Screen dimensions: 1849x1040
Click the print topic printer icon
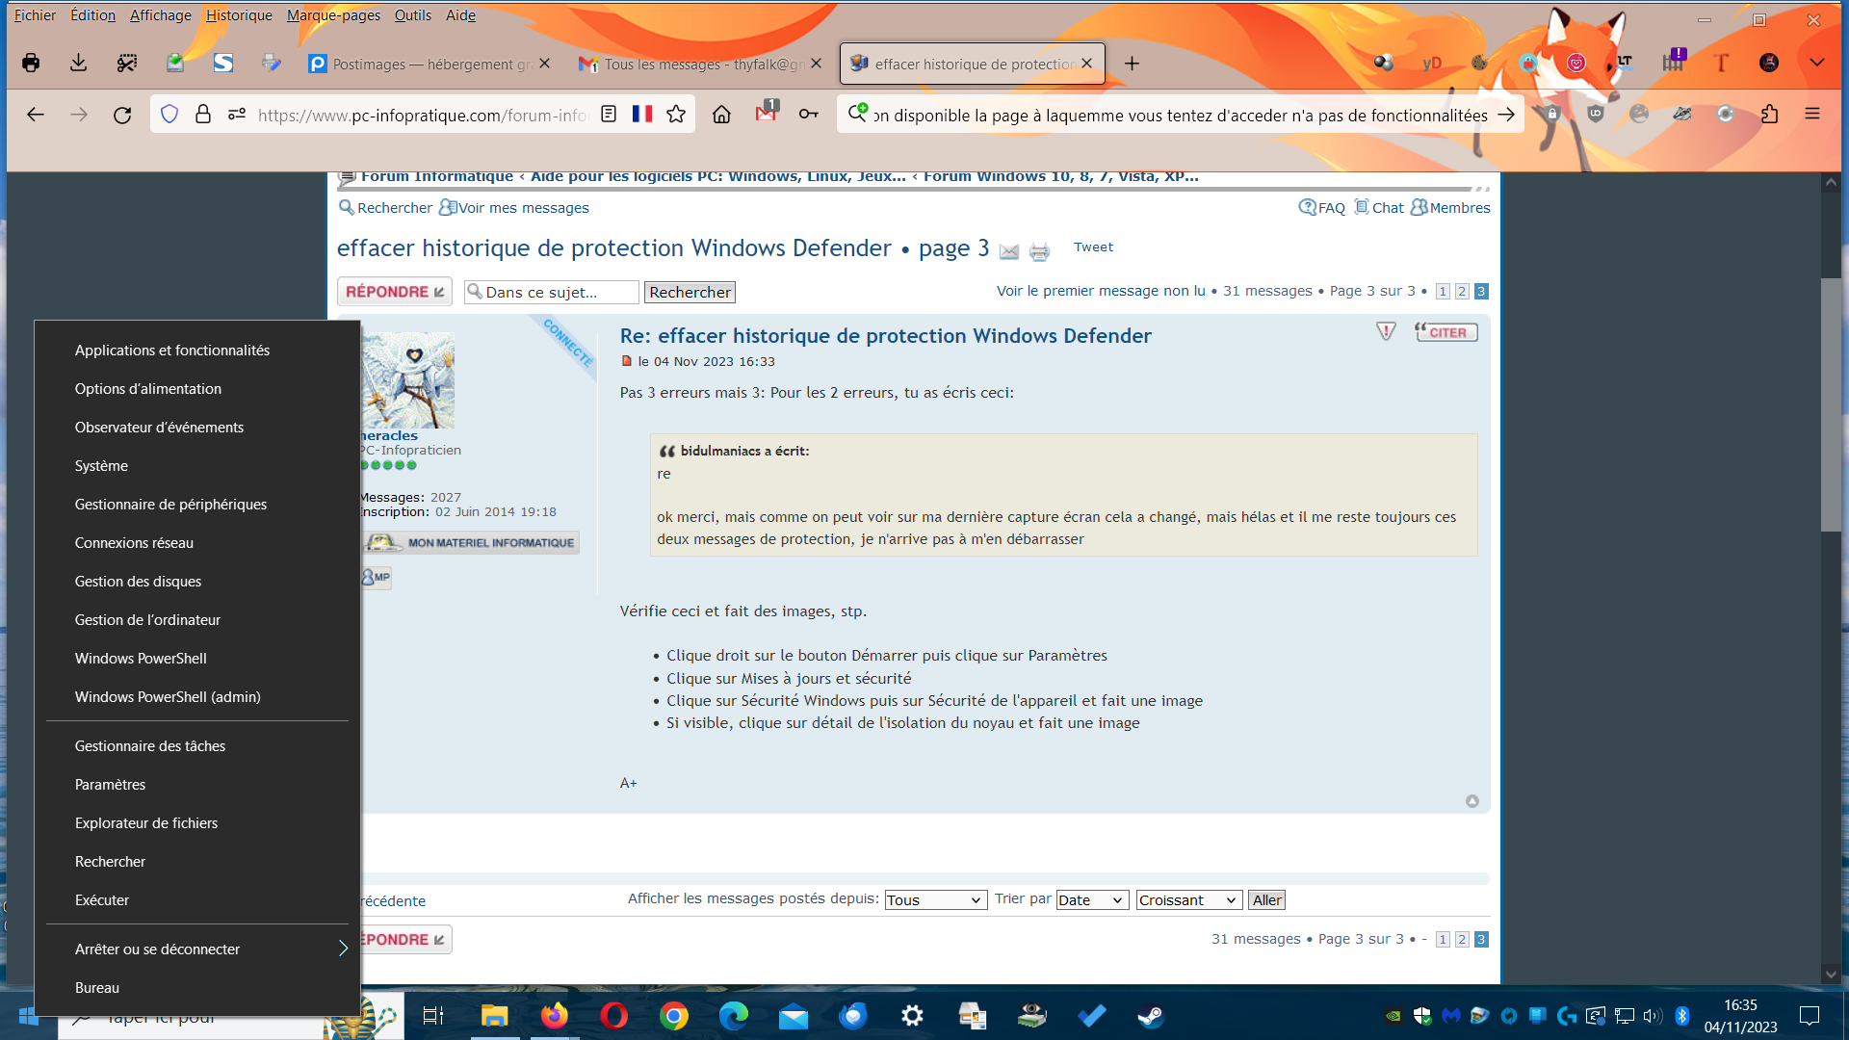[1039, 252]
